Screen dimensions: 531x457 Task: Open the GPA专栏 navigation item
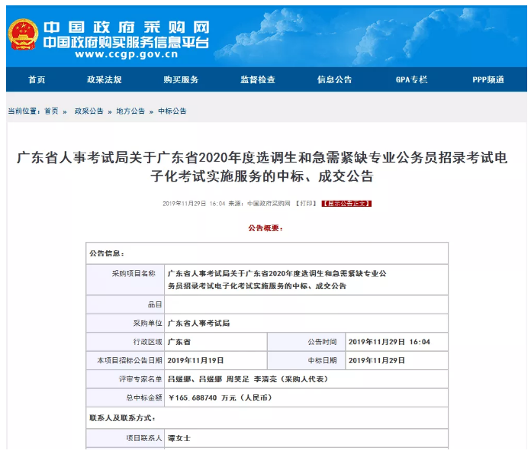coord(411,79)
